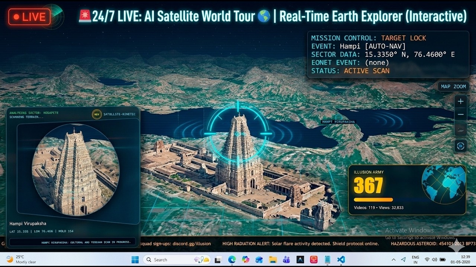Click the taskbar Search box
Screen dimensions: 476x267
coord(177,260)
